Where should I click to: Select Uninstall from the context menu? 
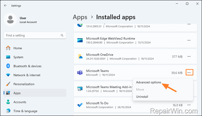[x=142, y=97]
